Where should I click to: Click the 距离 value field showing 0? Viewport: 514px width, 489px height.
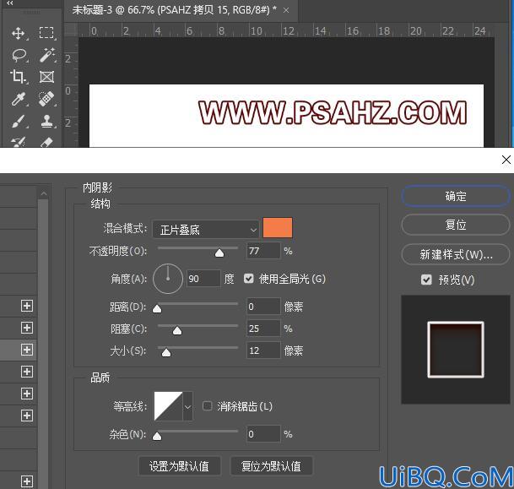pos(263,307)
